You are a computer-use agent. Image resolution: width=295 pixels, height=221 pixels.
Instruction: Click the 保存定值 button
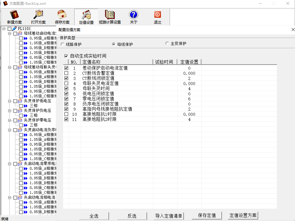pyautogui.click(x=207, y=215)
